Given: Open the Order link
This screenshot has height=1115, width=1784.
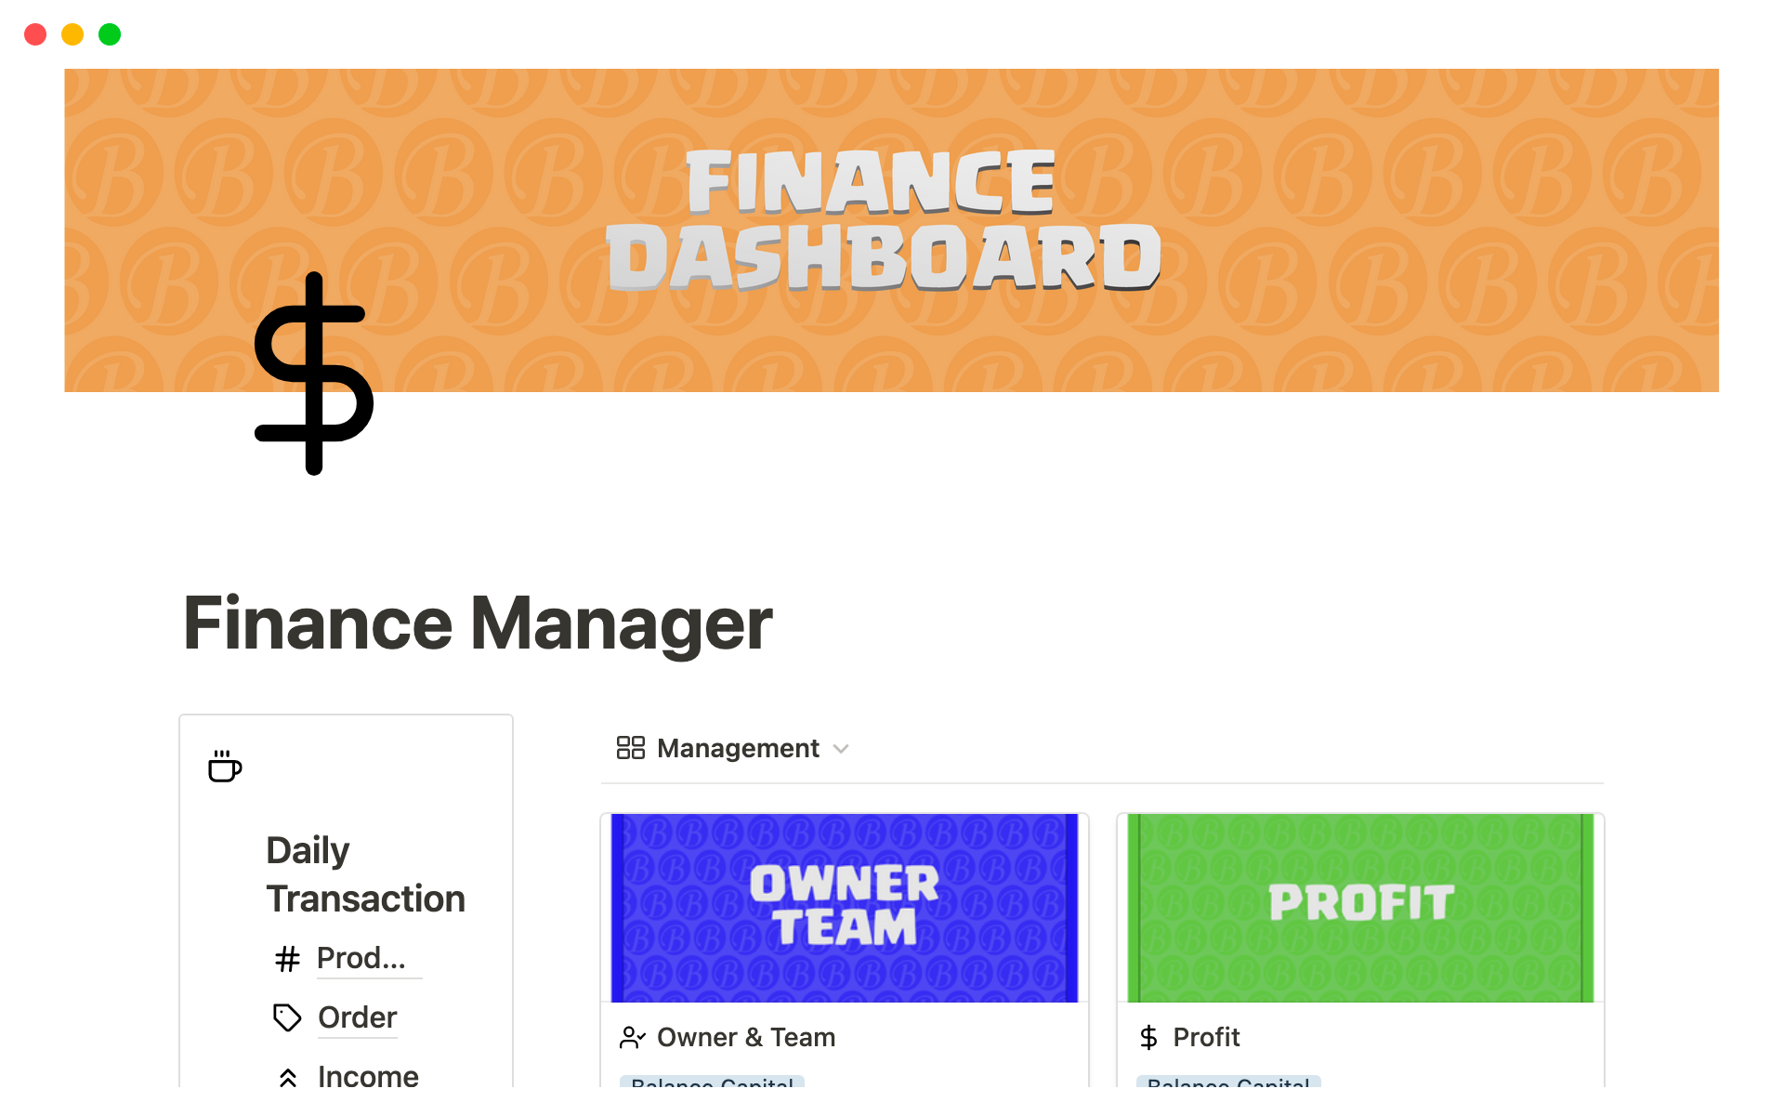Looking at the screenshot, I should 357,1017.
